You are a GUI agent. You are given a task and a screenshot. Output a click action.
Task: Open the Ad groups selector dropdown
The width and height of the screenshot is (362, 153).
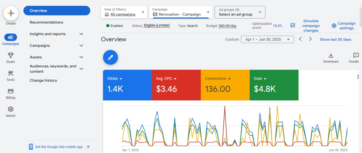[x=240, y=12]
